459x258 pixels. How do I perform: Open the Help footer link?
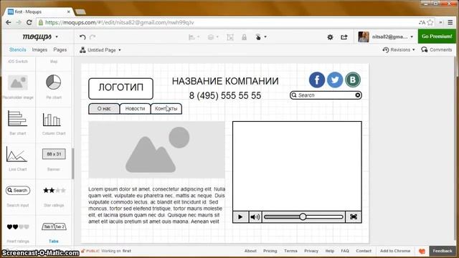(x=330, y=251)
